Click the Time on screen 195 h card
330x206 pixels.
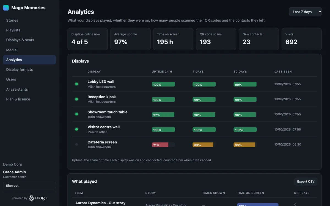point(173,39)
